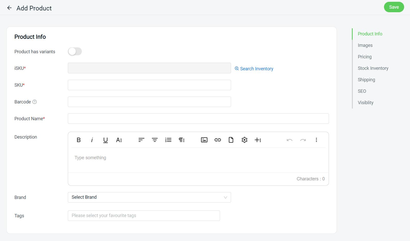The width and height of the screenshot is (410, 241).
Task: Open the insert image tool
Action: 204,140
